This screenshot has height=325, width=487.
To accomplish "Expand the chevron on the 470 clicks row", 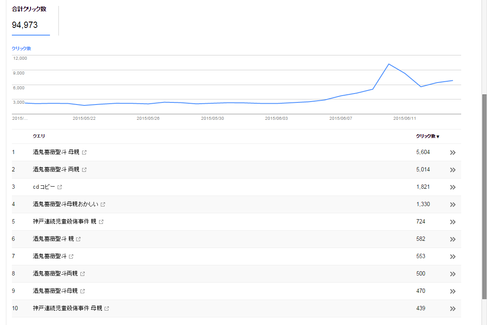I will (453, 292).
